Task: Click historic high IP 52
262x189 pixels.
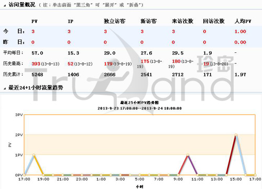Action: 71,64
